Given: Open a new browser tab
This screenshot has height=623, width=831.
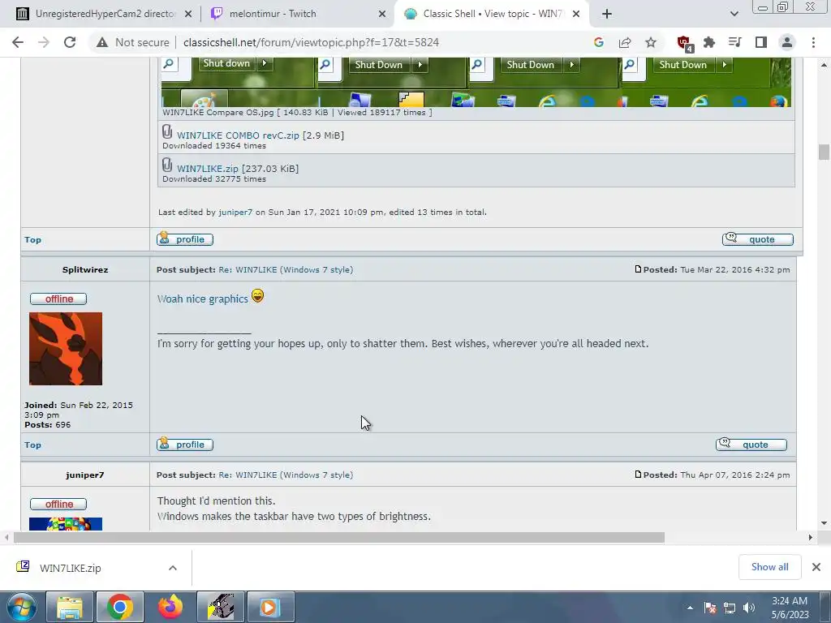Looking at the screenshot, I should pyautogui.click(x=607, y=14).
